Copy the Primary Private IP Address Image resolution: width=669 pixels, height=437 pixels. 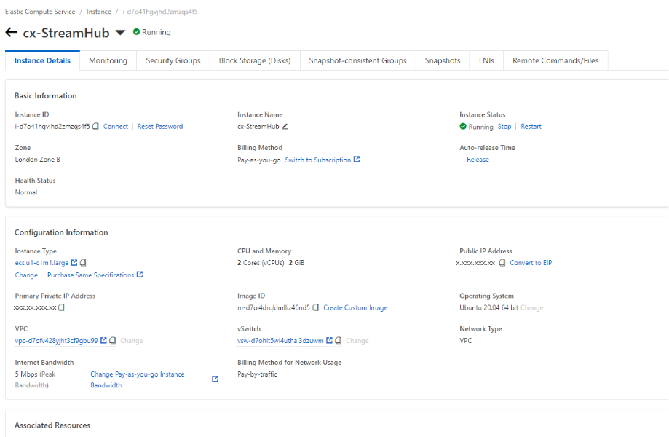[x=62, y=308]
